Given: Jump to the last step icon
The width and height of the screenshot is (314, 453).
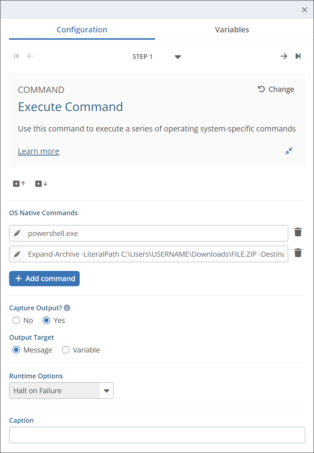Looking at the screenshot, I should (x=298, y=56).
